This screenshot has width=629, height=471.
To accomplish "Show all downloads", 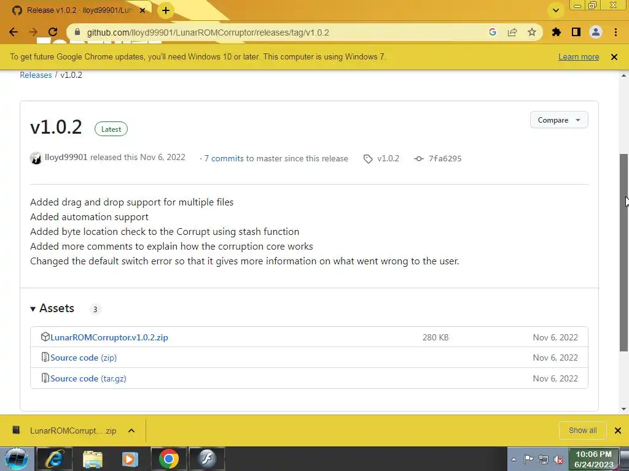I will (x=582, y=431).
